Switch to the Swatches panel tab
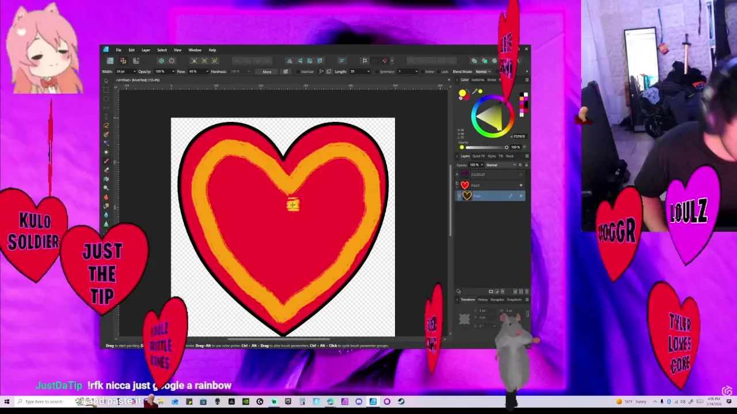This screenshot has height=414, width=737. pos(478,80)
